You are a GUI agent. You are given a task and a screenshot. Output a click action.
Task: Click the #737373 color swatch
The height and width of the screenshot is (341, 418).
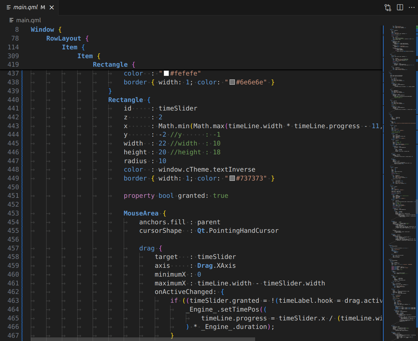[x=232, y=179]
